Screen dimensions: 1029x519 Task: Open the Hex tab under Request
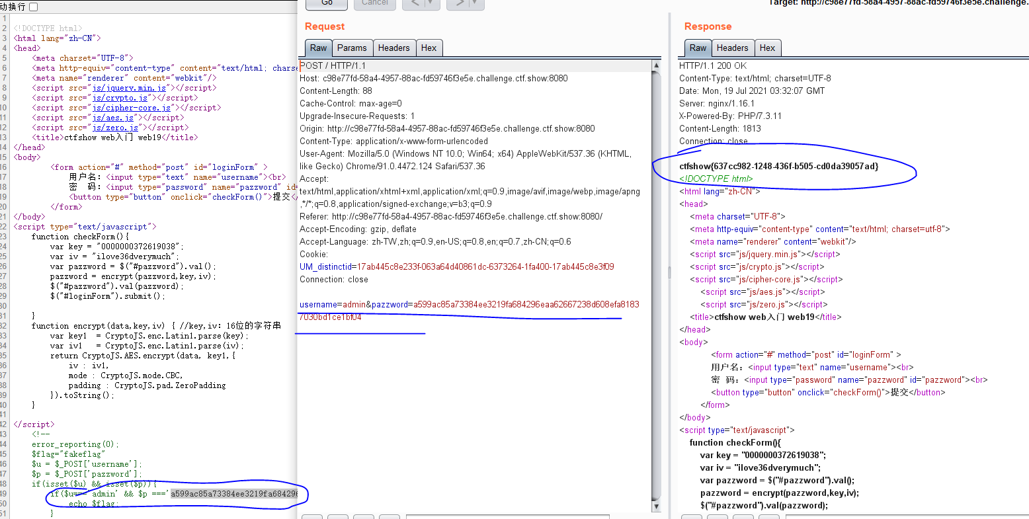tap(429, 48)
